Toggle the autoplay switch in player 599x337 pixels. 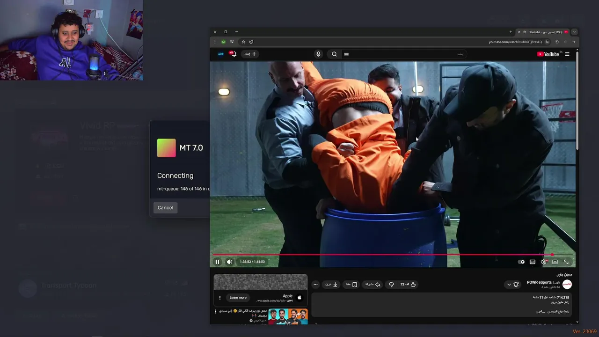[x=521, y=262]
